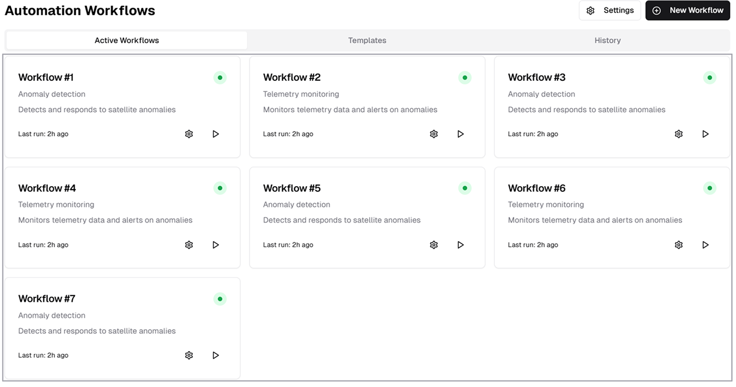736x387 pixels.
Task: Run Workflow #1 with play icon
Action: [215, 134]
